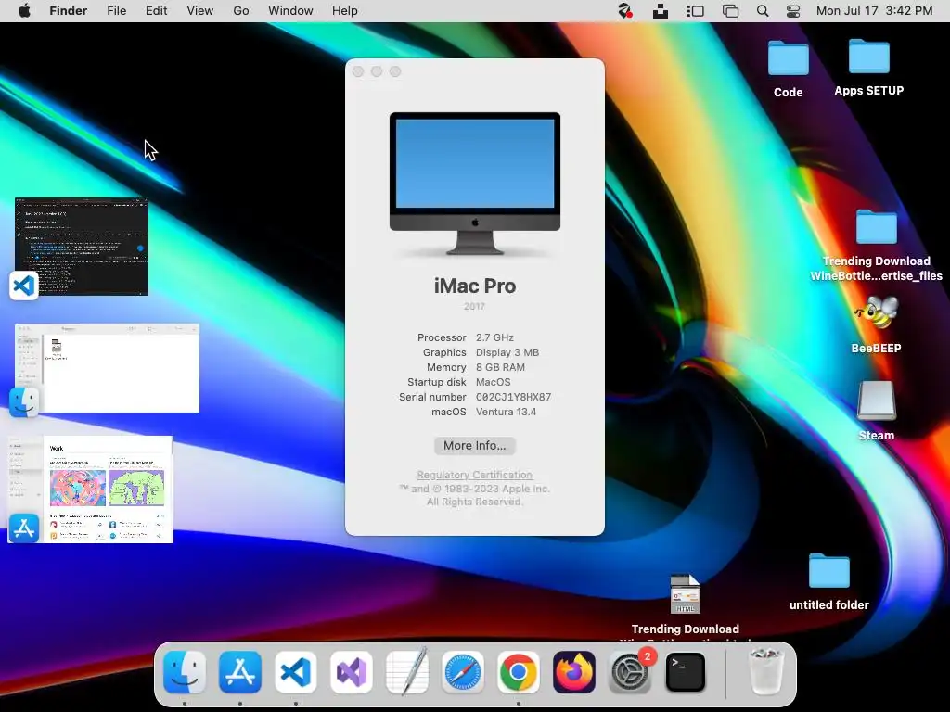This screenshot has width=950, height=712.
Task: Launch Google Chrome from the Dock
Action: 518,672
